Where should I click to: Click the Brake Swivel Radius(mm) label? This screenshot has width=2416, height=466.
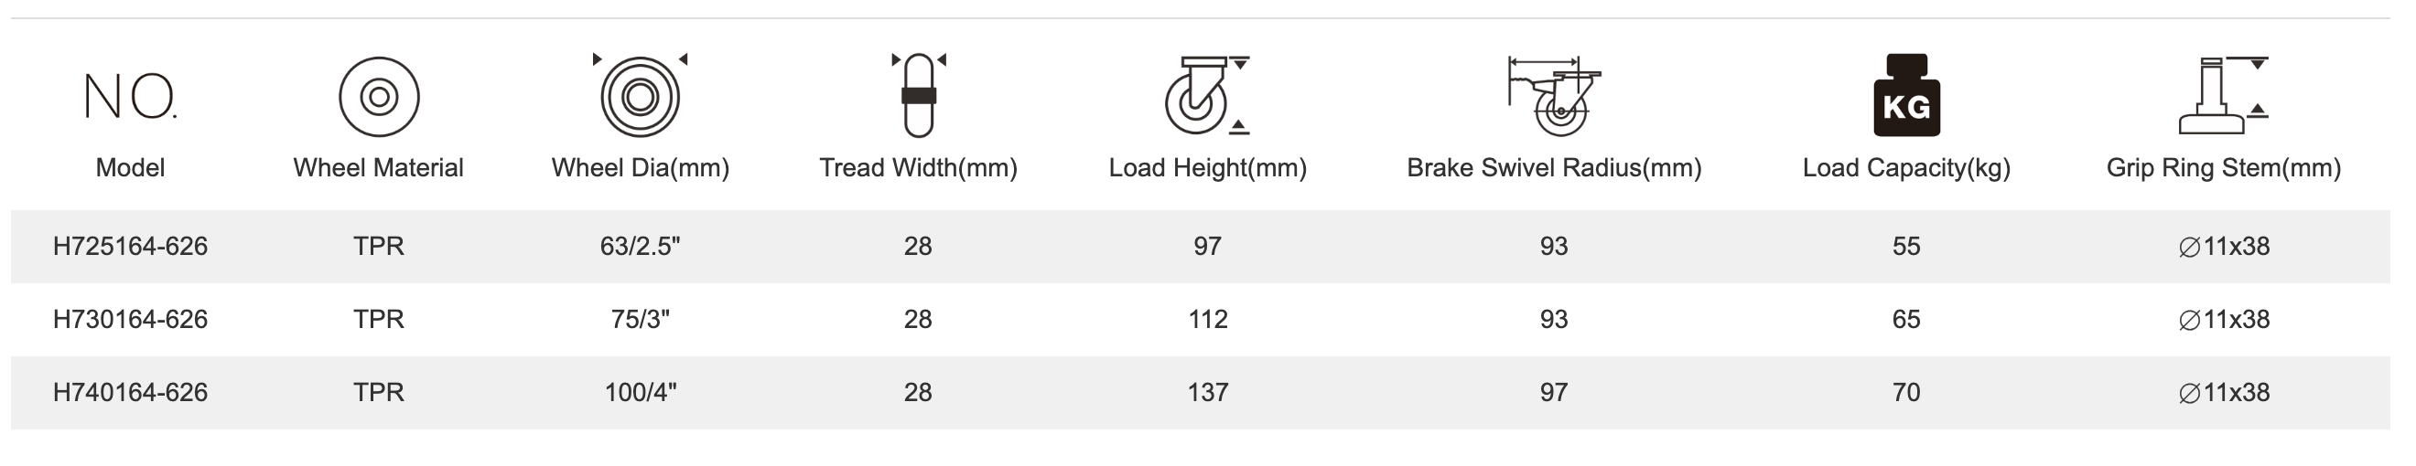(1554, 167)
